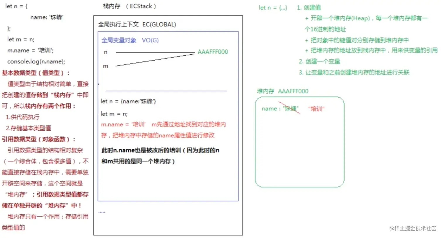
Task: Select red value '"培训"' in the heap box
Action: 316,109
